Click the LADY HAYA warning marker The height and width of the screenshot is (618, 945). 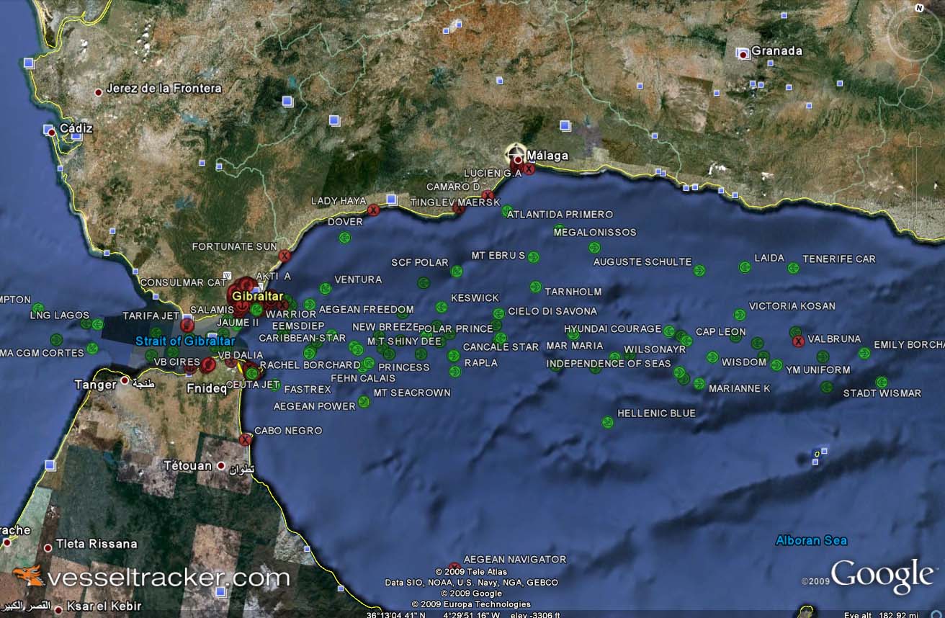(374, 210)
